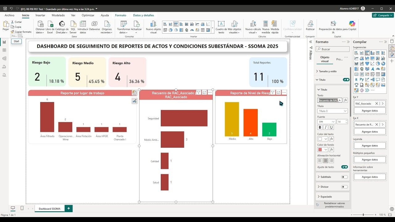The image size is (395, 222).
Task: Click SQL Server icon
Action: [73, 24]
